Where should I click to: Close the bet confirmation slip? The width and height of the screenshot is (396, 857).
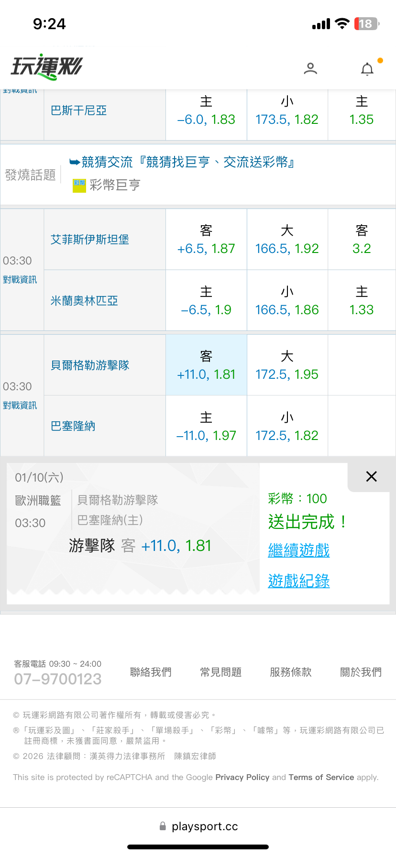(x=371, y=476)
